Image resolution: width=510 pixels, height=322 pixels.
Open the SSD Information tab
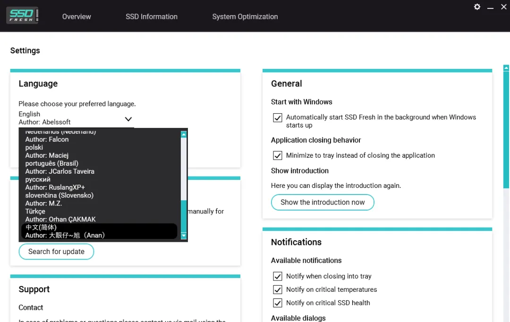click(152, 17)
